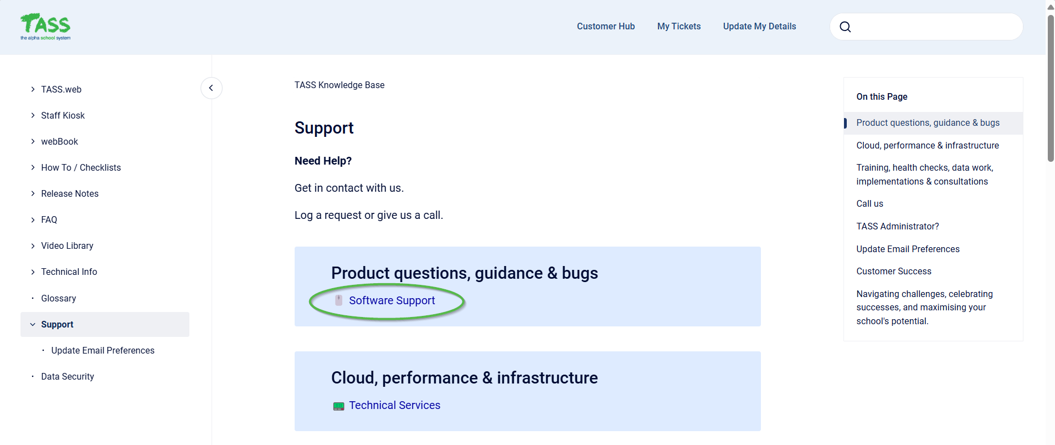Expand the Staff Kiosk section chevron
Image resolution: width=1055 pixels, height=445 pixels.
(x=33, y=115)
